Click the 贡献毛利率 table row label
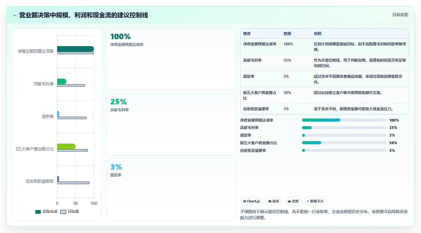Viewport: 421px width, 233px height. click(252, 60)
